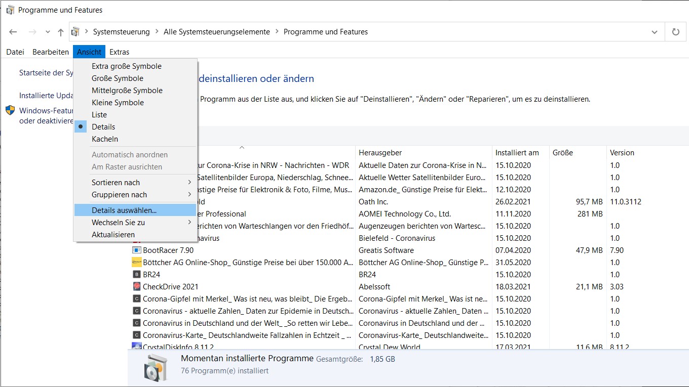Click install date 26.02.2021
Screen dimensions: 689x387
click(x=513, y=202)
